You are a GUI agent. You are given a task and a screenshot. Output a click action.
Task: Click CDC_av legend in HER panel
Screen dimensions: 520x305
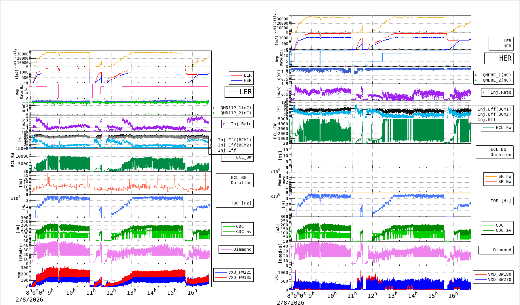[x=504, y=230]
